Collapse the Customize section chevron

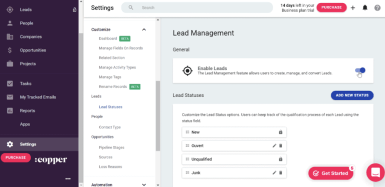tap(144, 29)
